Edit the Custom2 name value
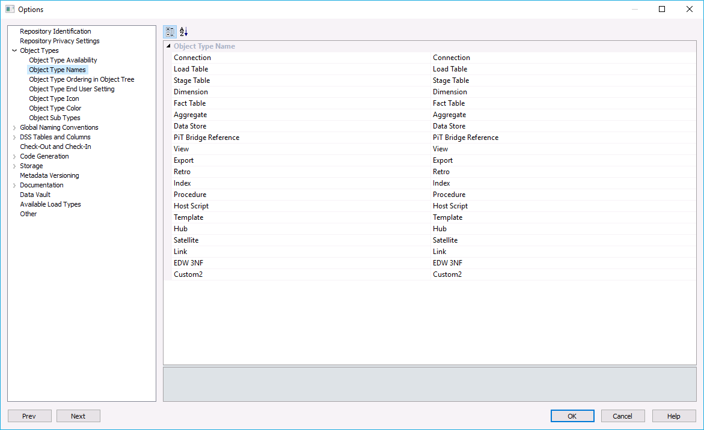The width and height of the screenshot is (704, 430). point(563,274)
